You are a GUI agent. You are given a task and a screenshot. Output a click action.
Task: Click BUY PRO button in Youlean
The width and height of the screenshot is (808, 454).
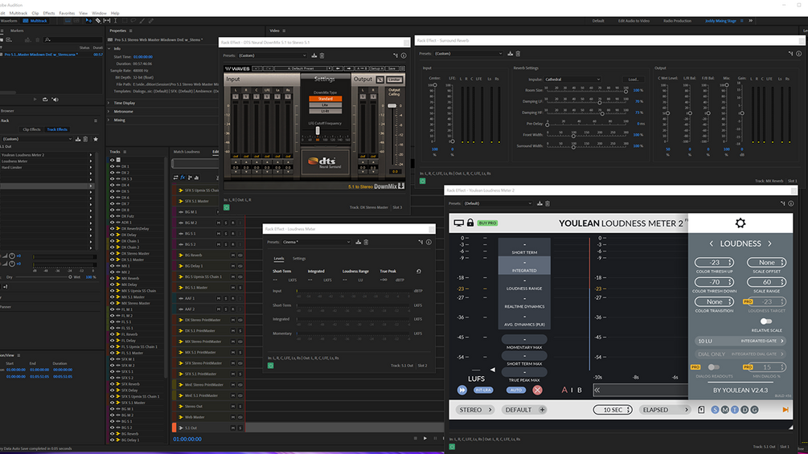(487, 223)
